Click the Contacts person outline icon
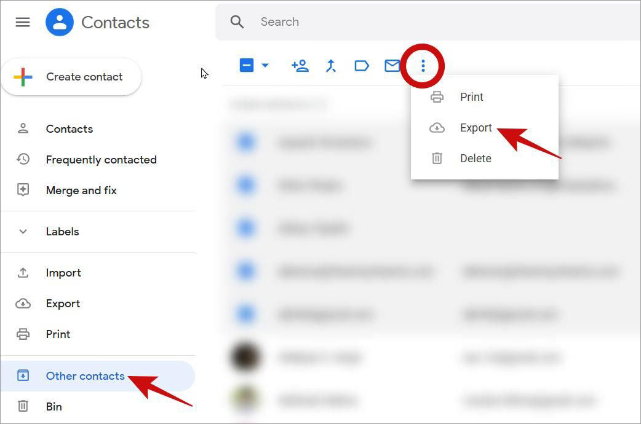The image size is (641, 424). click(x=23, y=128)
